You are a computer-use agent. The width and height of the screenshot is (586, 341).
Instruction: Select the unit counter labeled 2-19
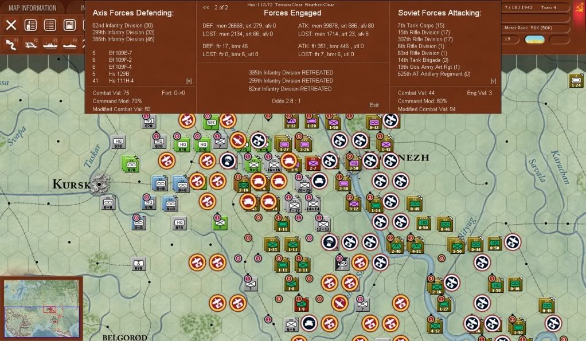point(243,185)
